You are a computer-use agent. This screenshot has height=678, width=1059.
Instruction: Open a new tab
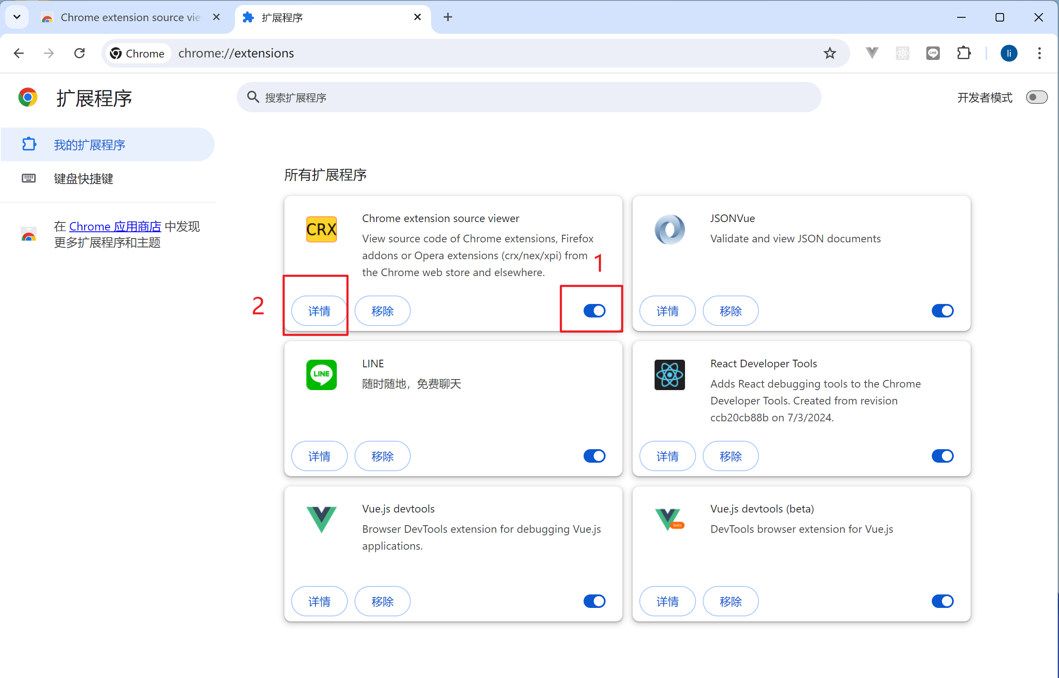click(x=448, y=17)
